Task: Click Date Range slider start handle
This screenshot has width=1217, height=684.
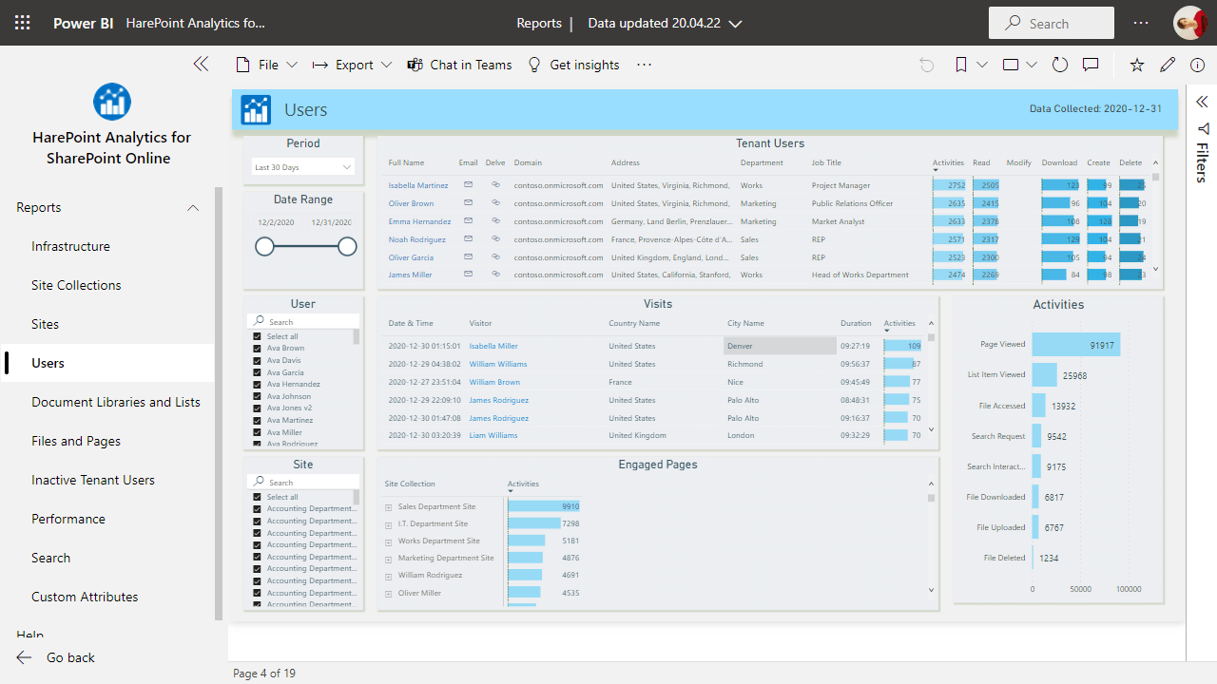Action: pyautogui.click(x=264, y=247)
